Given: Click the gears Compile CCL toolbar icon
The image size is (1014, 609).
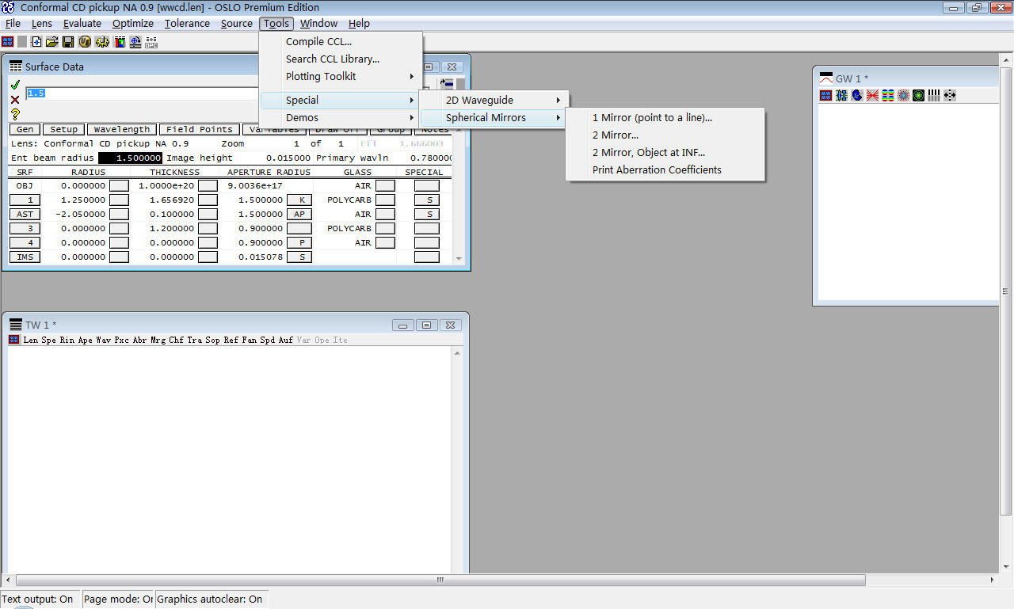Looking at the screenshot, I should click(101, 41).
